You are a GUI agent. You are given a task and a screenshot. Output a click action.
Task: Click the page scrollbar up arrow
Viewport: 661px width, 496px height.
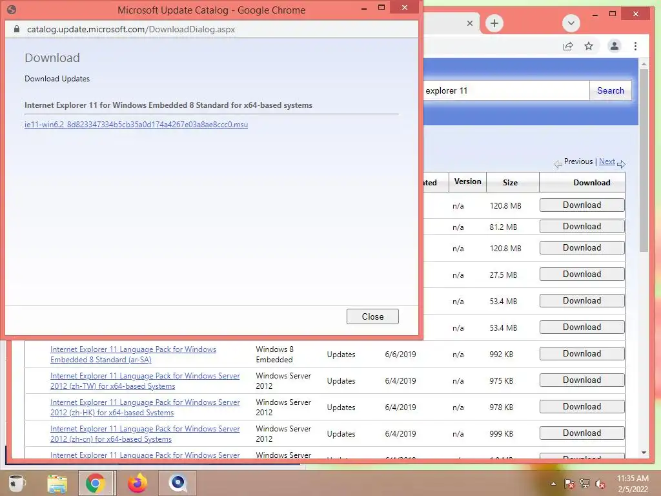[x=644, y=64]
